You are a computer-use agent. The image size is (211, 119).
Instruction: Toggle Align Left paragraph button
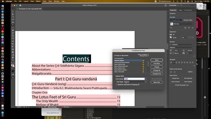tap(171, 62)
